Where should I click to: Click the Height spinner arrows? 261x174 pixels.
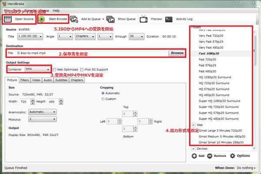61,102
